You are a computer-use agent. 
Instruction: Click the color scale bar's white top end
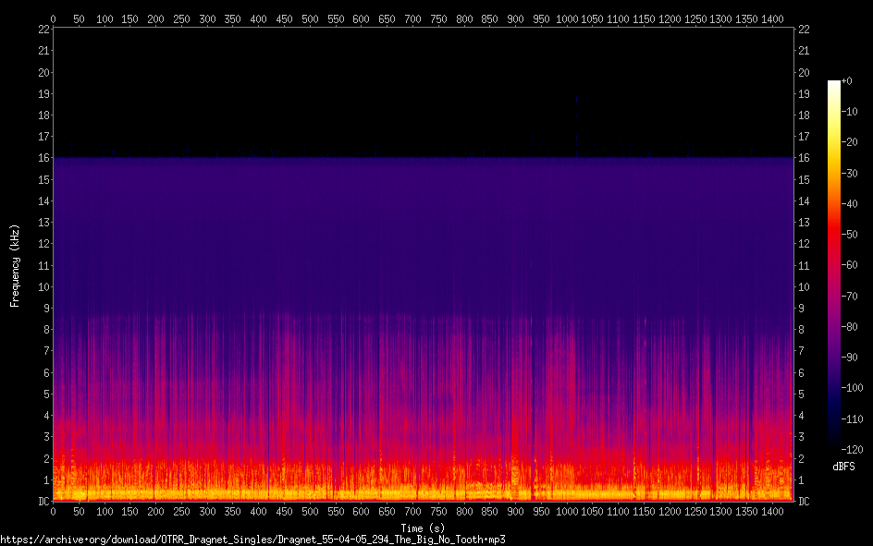(x=833, y=84)
